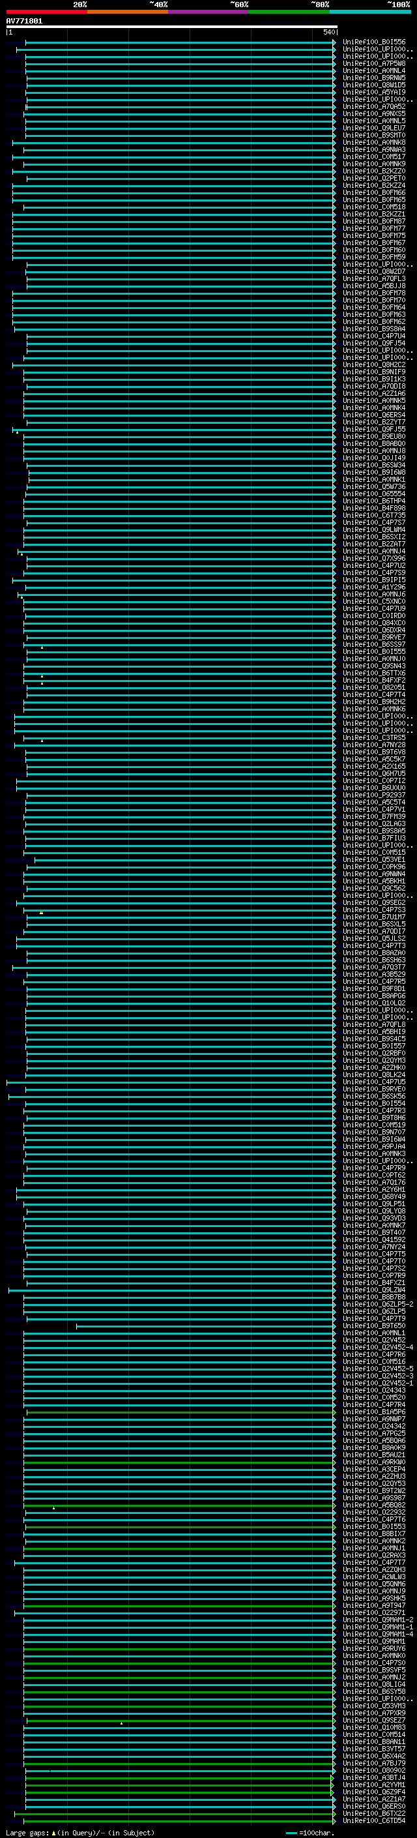The width and height of the screenshot is (417, 1838).
Task: Open hit UniRef100_Q8W1D5
Action: (373, 85)
